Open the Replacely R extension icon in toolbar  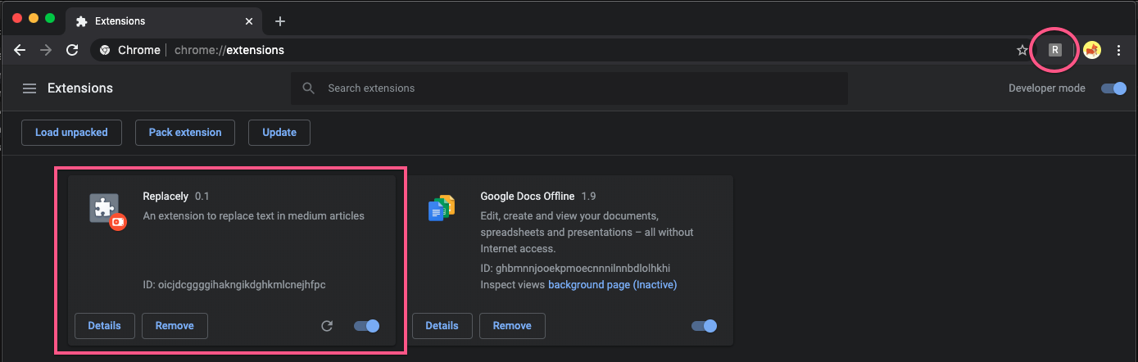(1055, 50)
